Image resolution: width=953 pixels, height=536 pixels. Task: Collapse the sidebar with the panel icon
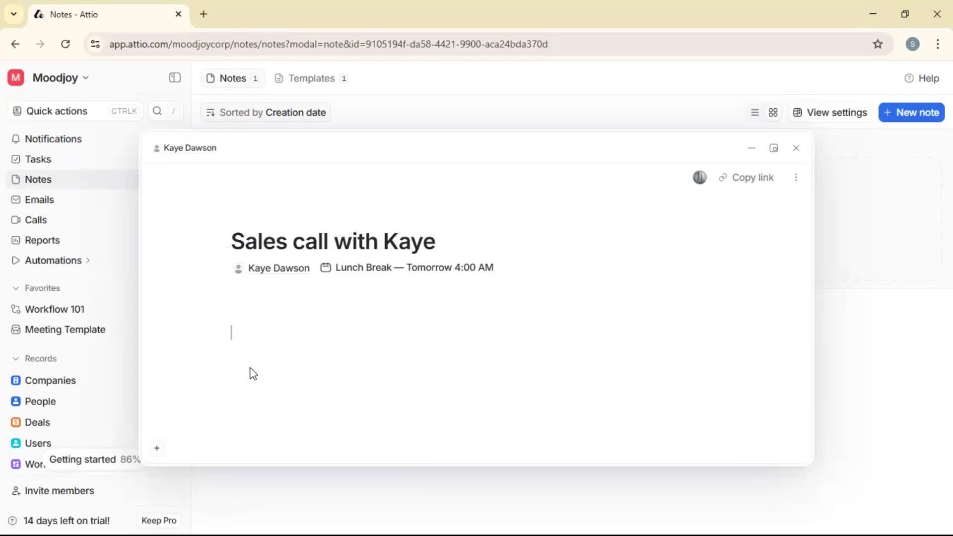[174, 78]
